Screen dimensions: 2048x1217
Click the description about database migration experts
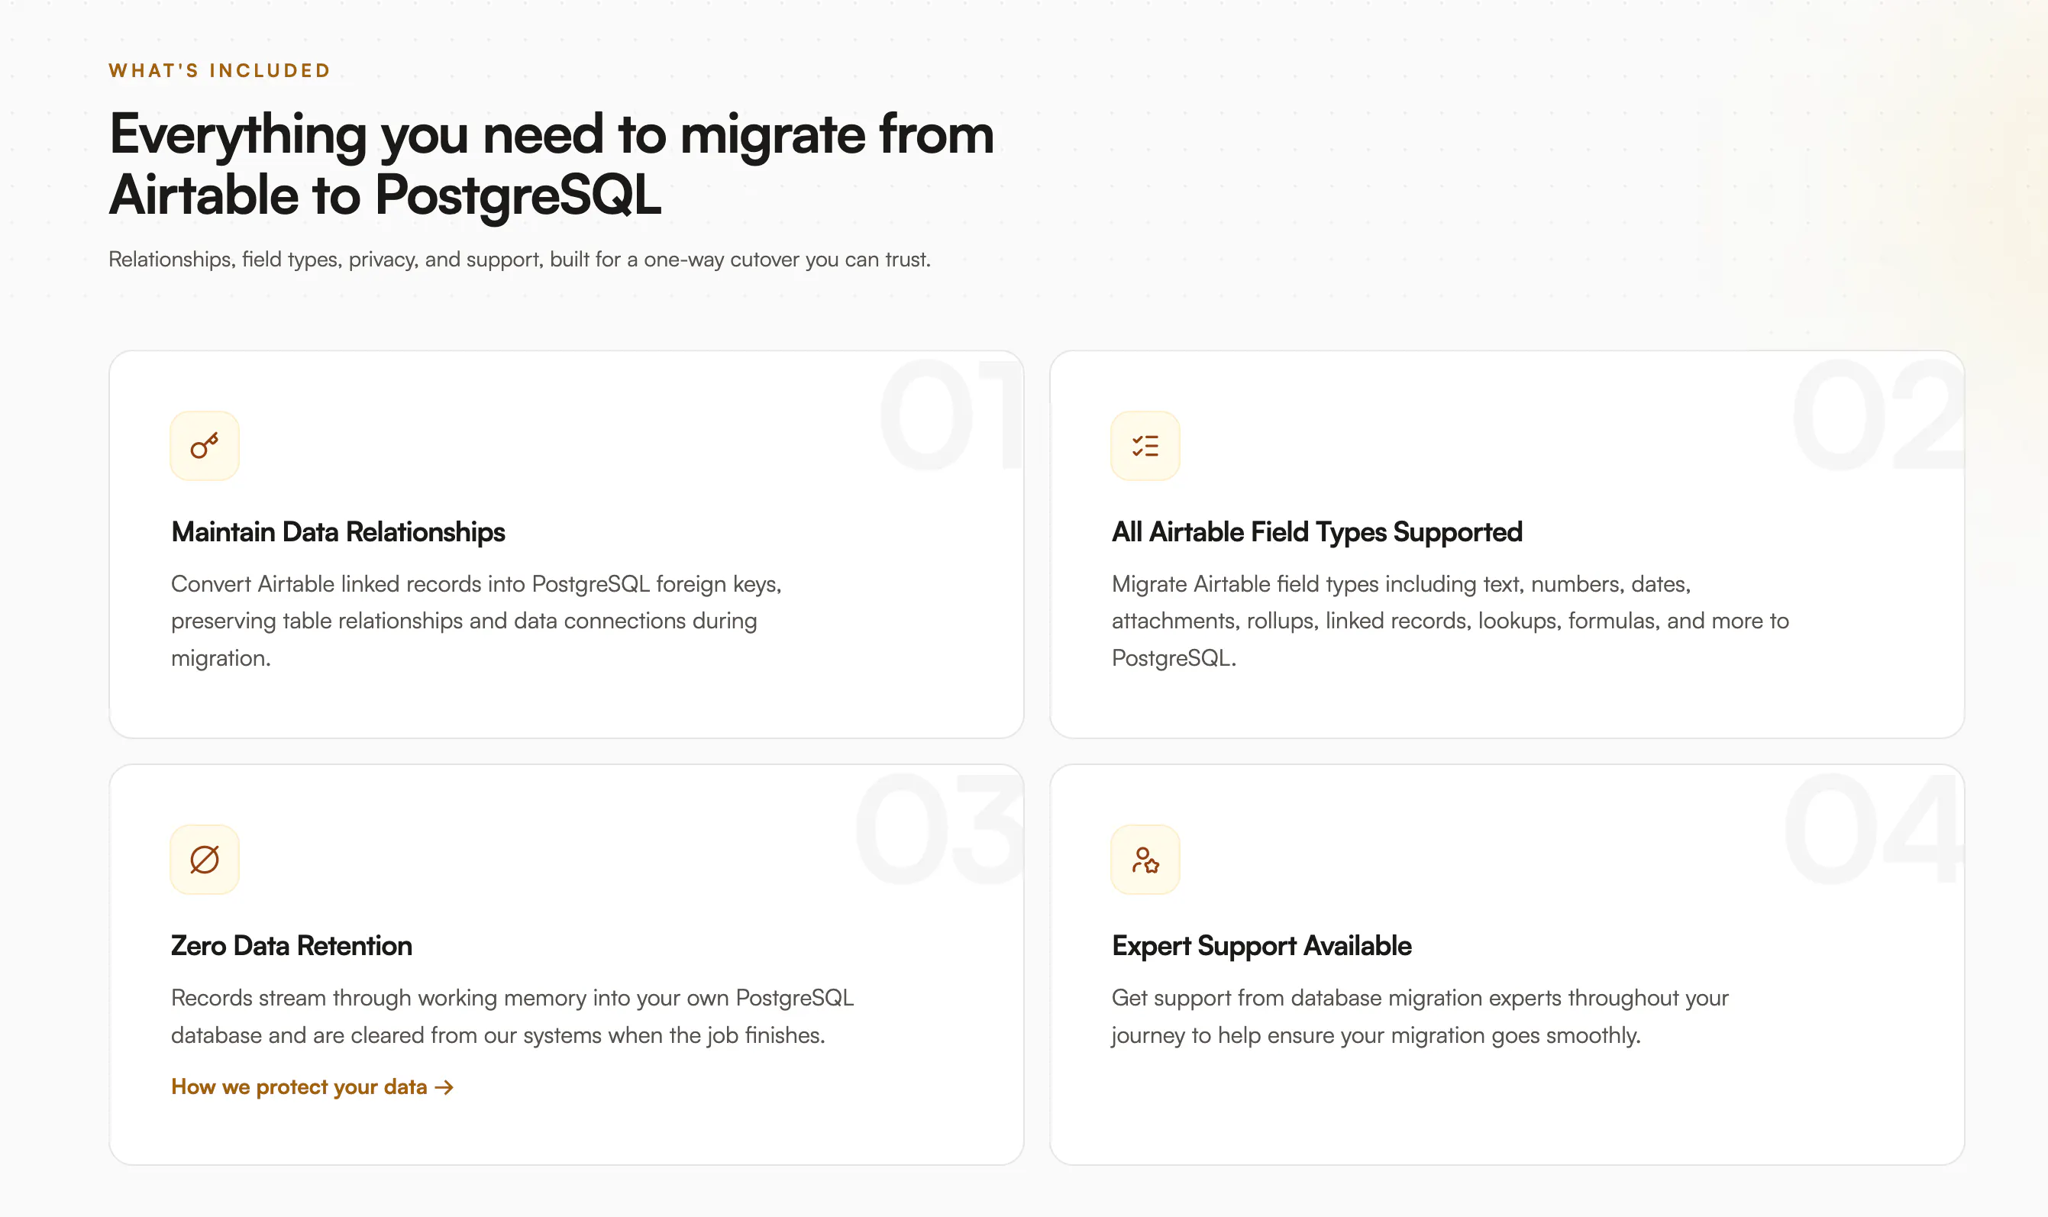pos(1420,1016)
